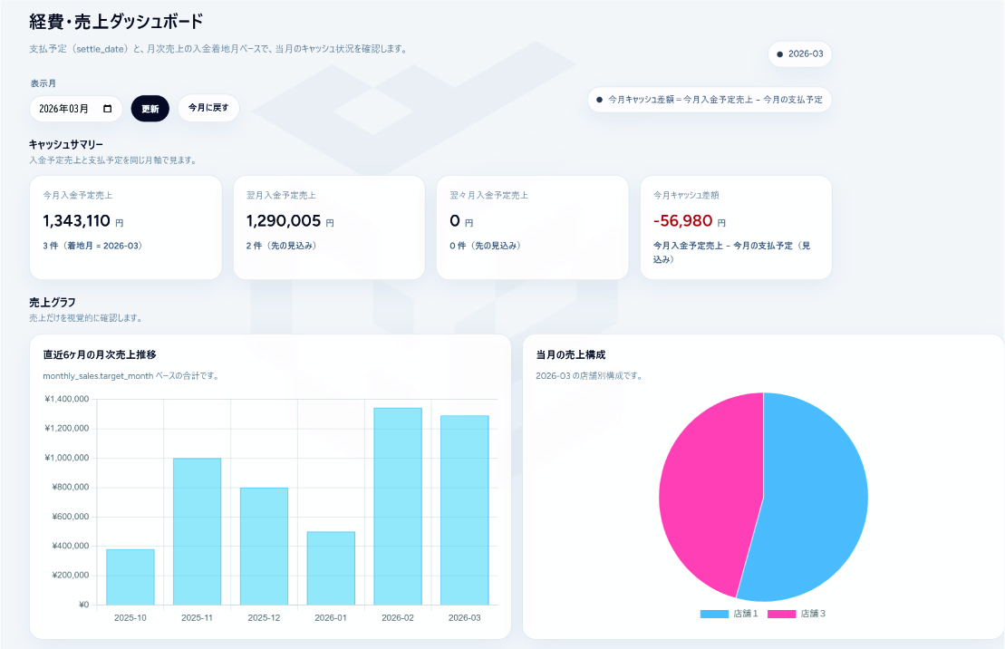The height and width of the screenshot is (649, 1005).
Task: Click the -56,980 cash difference value
Action: pyautogui.click(x=683, y=221)
